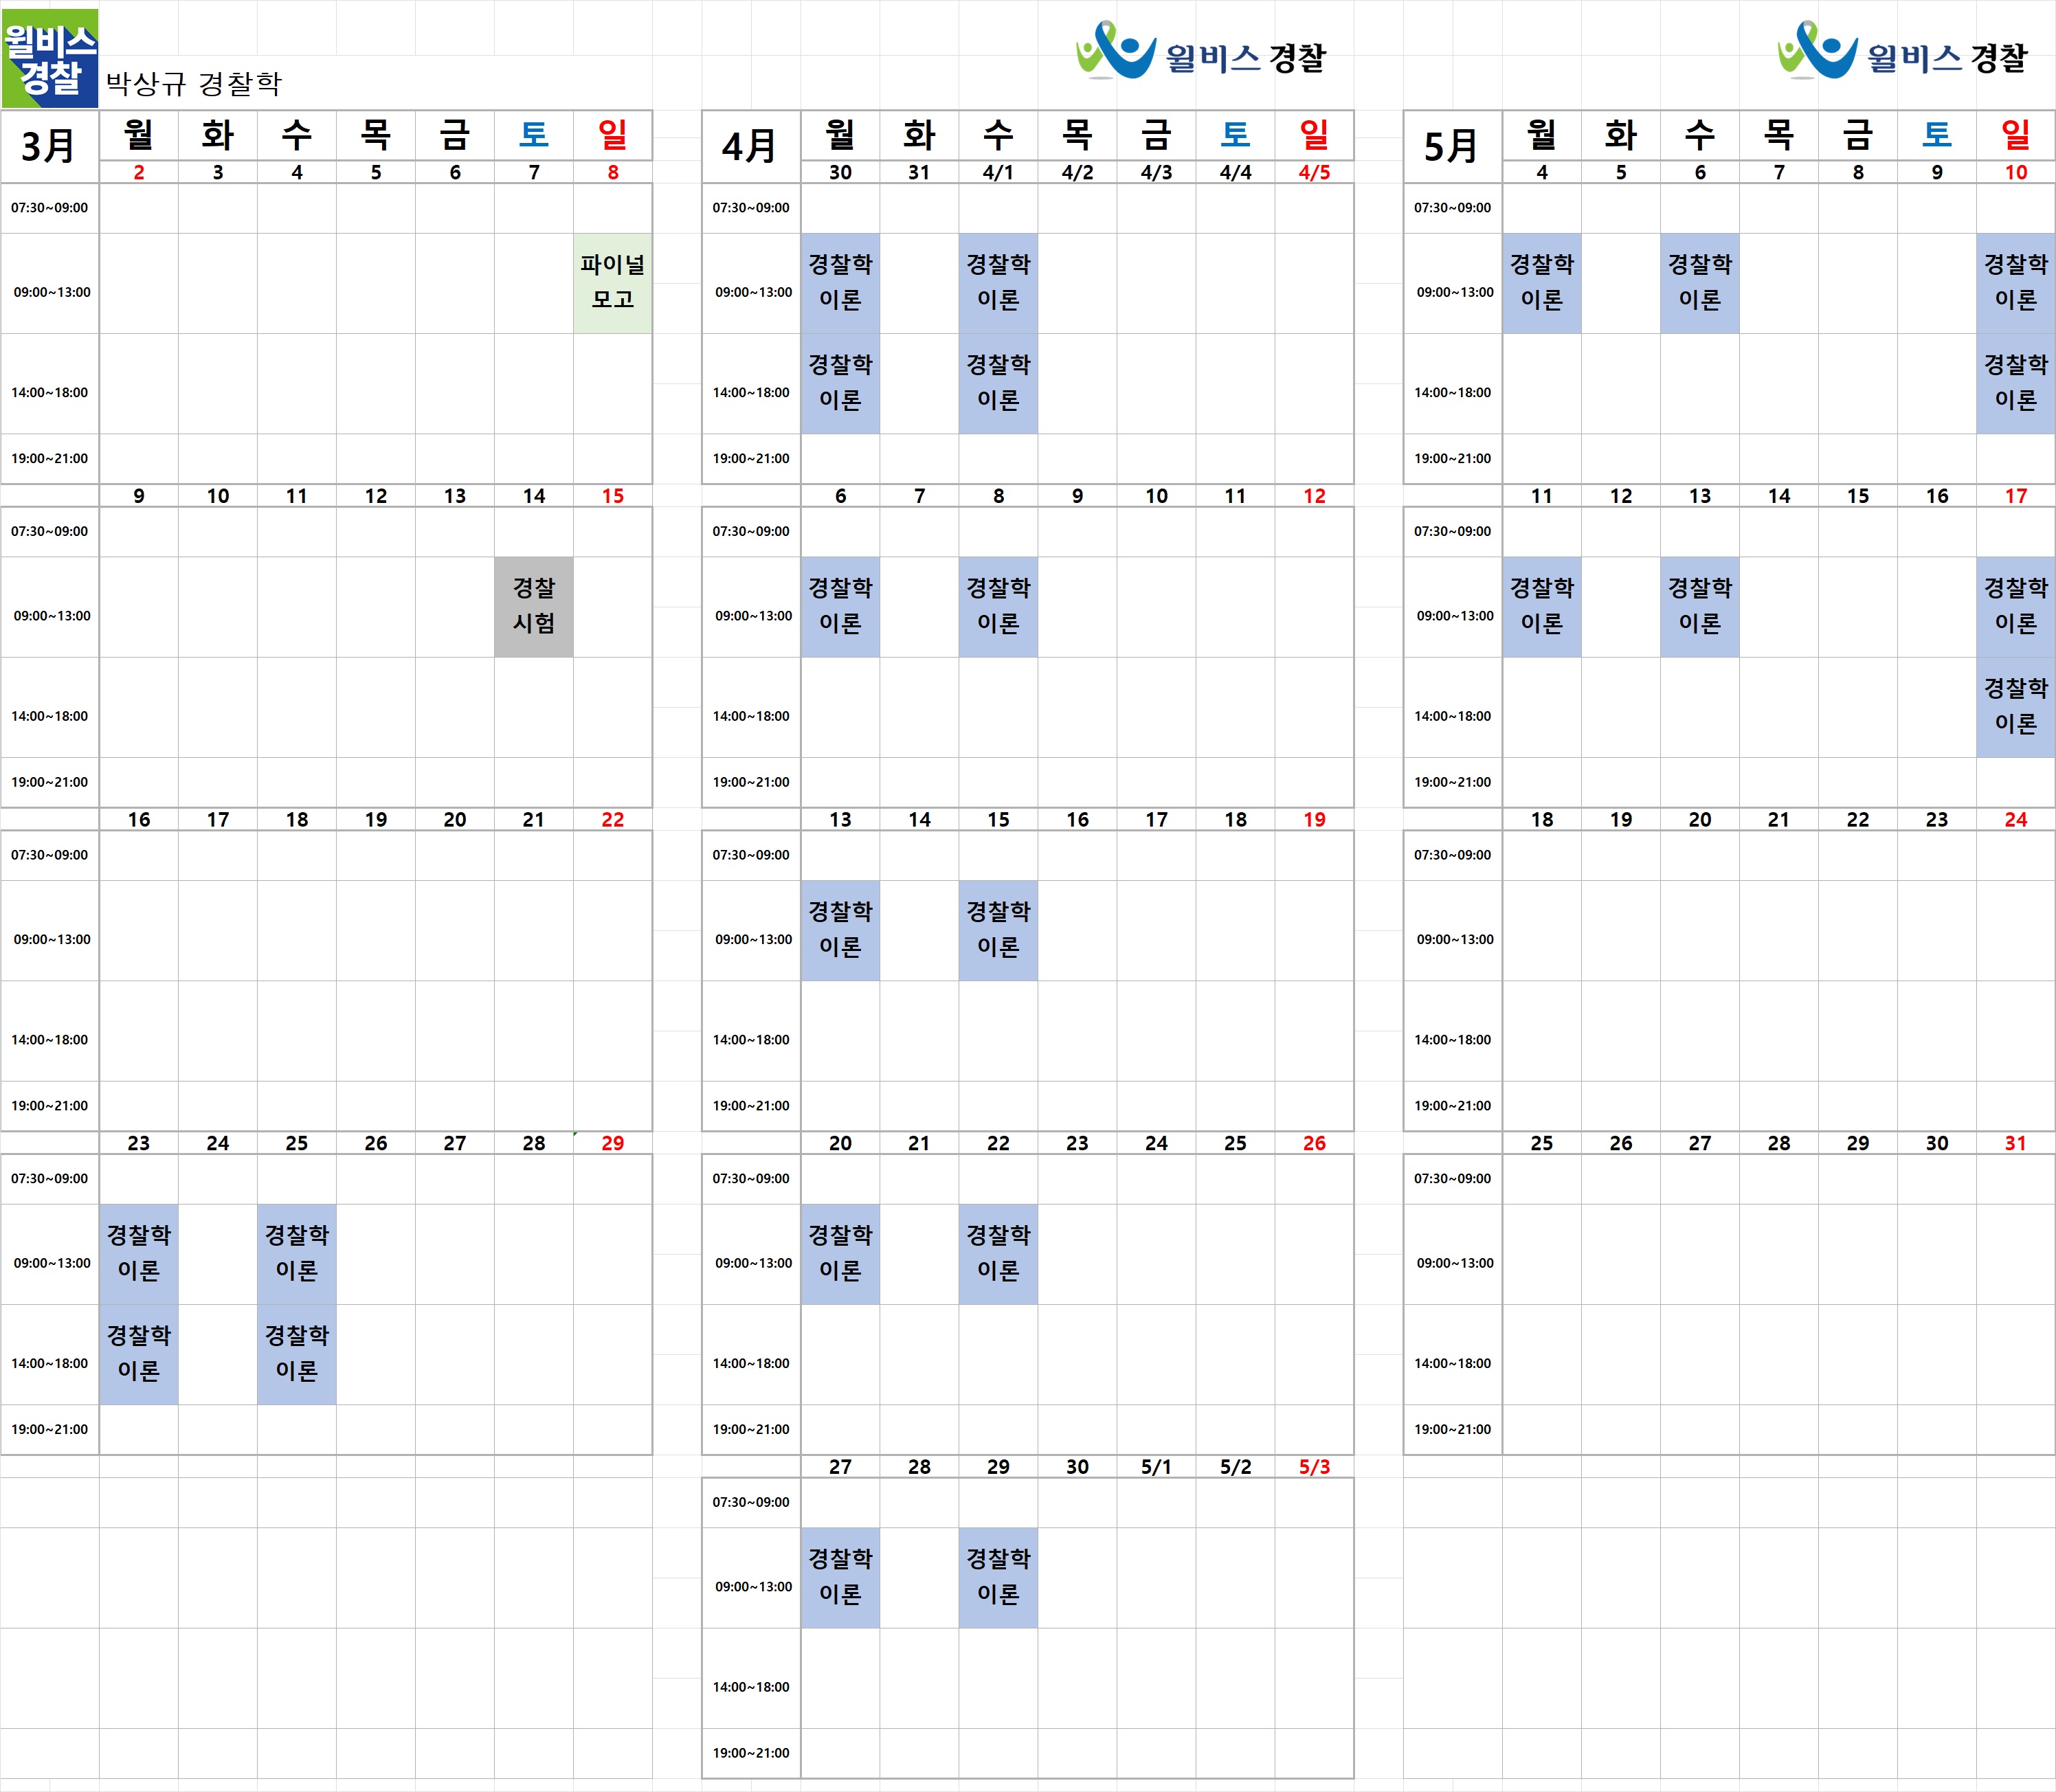Click the 5/3 date label in April
This screenshot has width=2056, height=1792.
pos(1314,1466)
